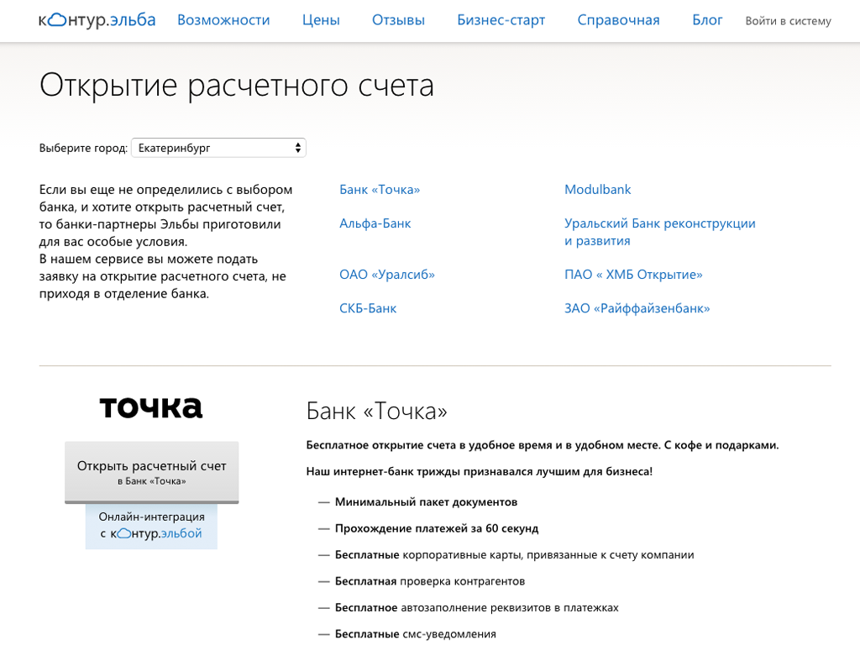860x645 pixels.
Task: Open the Возможности menu item
Action: (223, 20)
